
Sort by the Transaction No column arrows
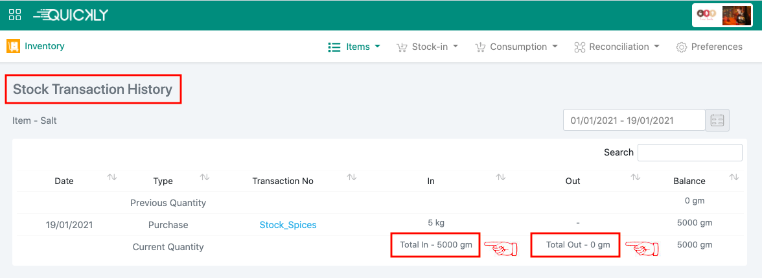tap(352, 178)
